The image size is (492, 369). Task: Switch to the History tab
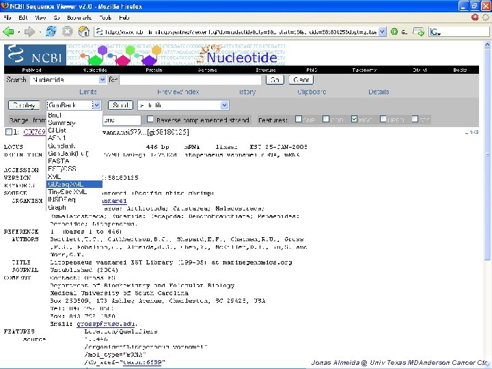click(x=247, y=92)
